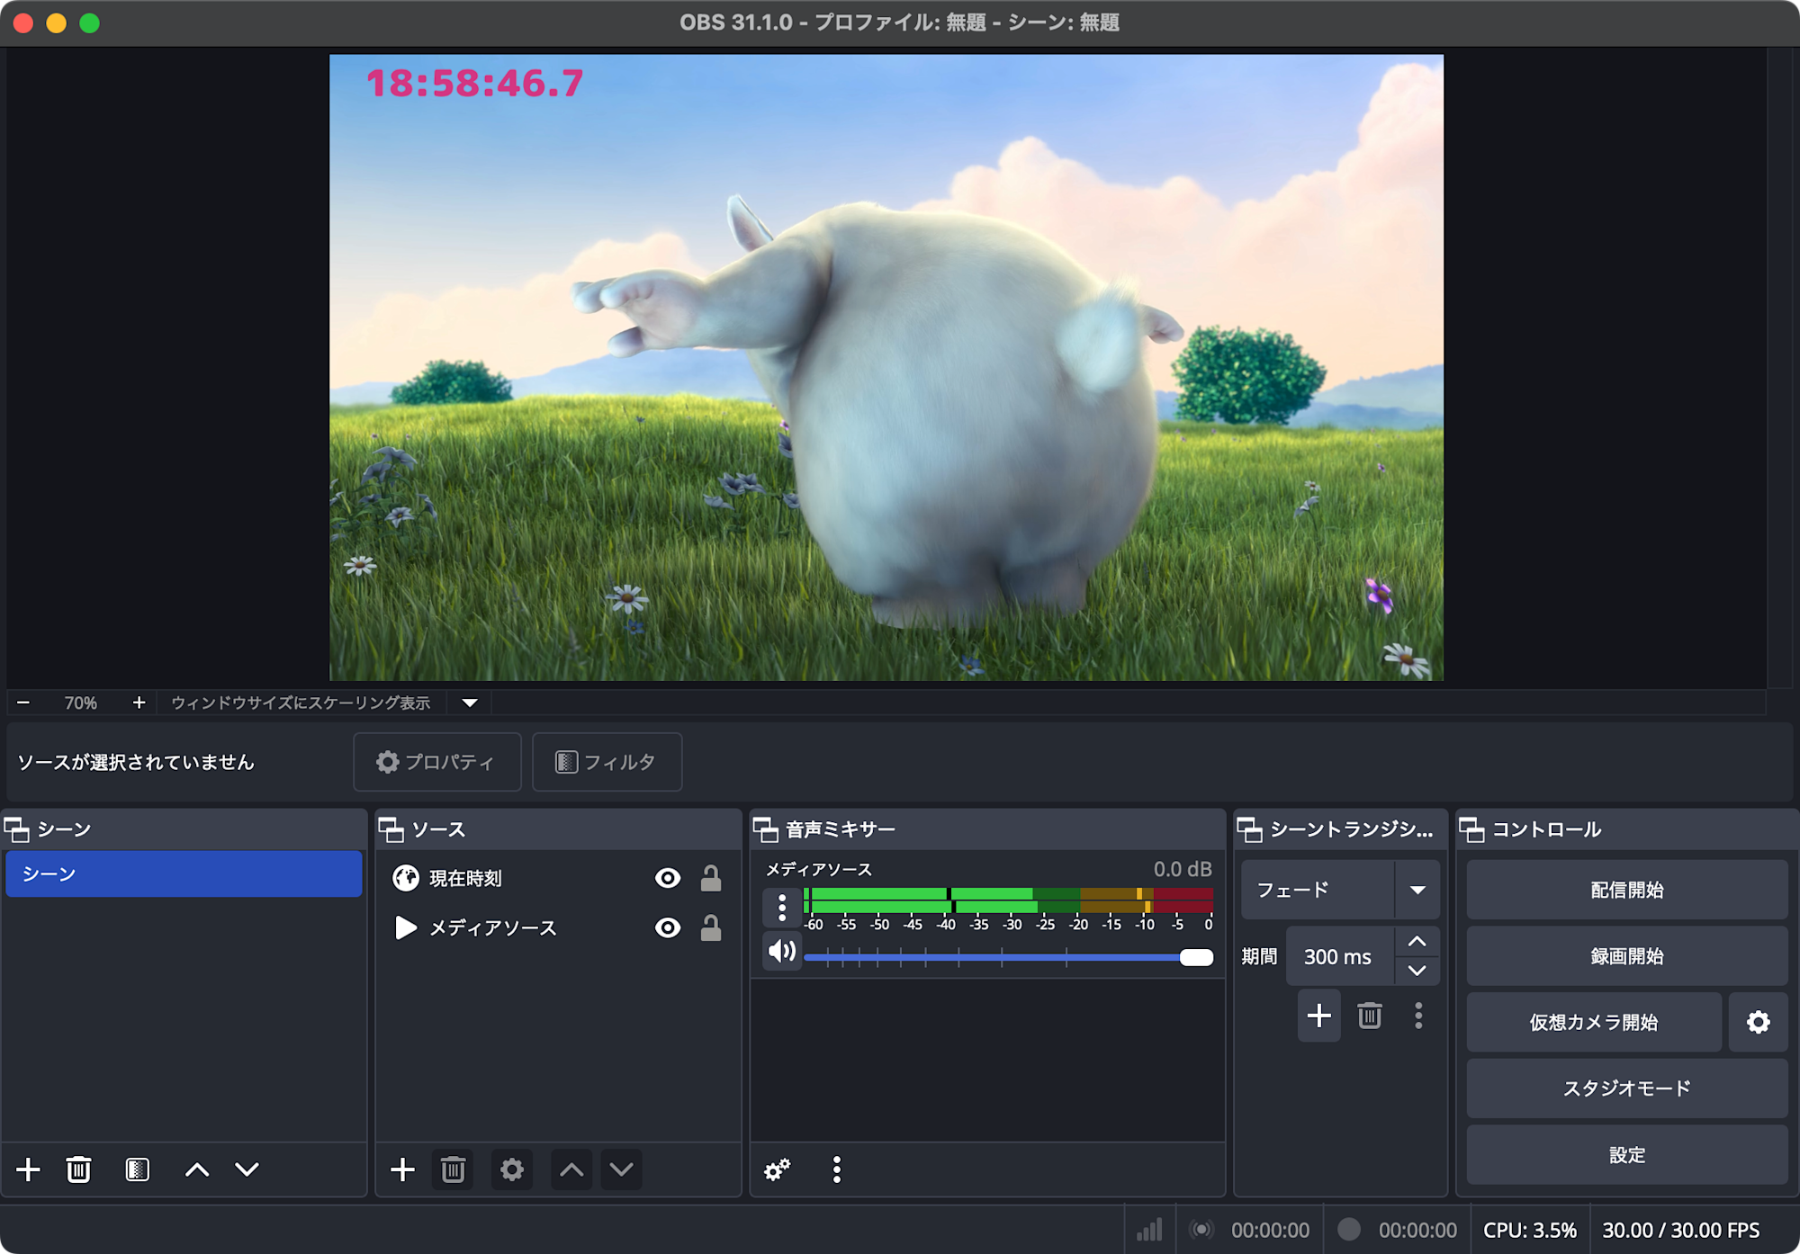Click the 18:58:46.7 clock overlay in preview
Image resolution: width=1800 pixels, height=1254 pixels.
point(475,84)
